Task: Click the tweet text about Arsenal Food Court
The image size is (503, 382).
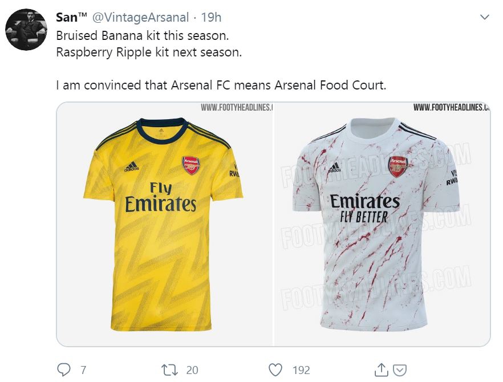Action: (x=221, y=86)
